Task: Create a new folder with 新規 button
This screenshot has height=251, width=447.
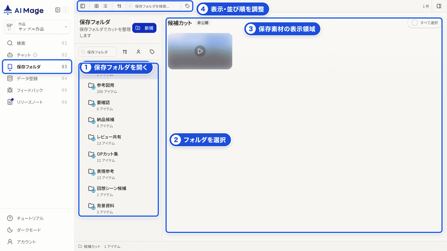Action: click(x=144, y=28)
